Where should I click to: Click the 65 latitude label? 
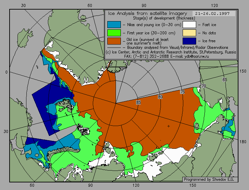(x=225, y=80)
